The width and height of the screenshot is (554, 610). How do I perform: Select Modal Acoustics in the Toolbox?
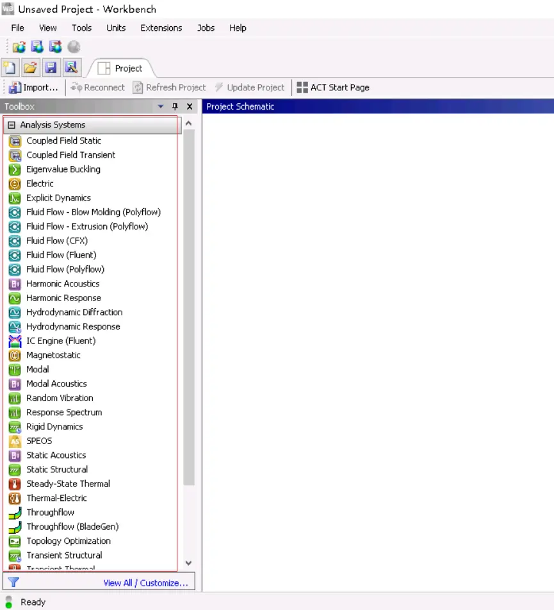(56, 384)
